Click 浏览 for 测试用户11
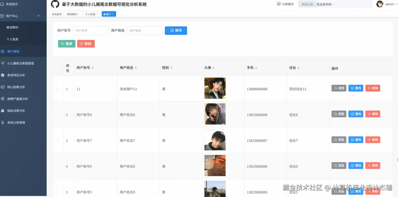This screenshot has height=197, width=398. pyautogui.click(x=339, y=88)
